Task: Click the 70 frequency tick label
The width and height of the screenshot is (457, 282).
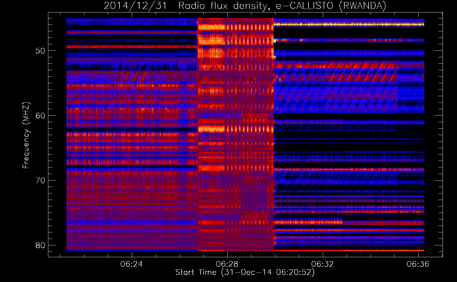Action: pyautogui.click(x=40, y=180)
